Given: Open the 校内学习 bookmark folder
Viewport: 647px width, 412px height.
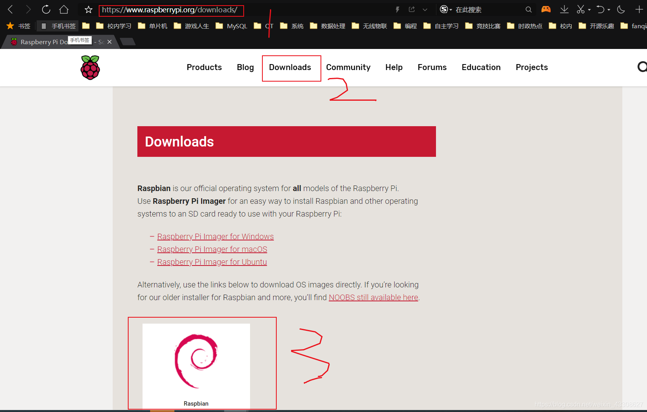Looking at the screenshot, I should click(114, 26).
